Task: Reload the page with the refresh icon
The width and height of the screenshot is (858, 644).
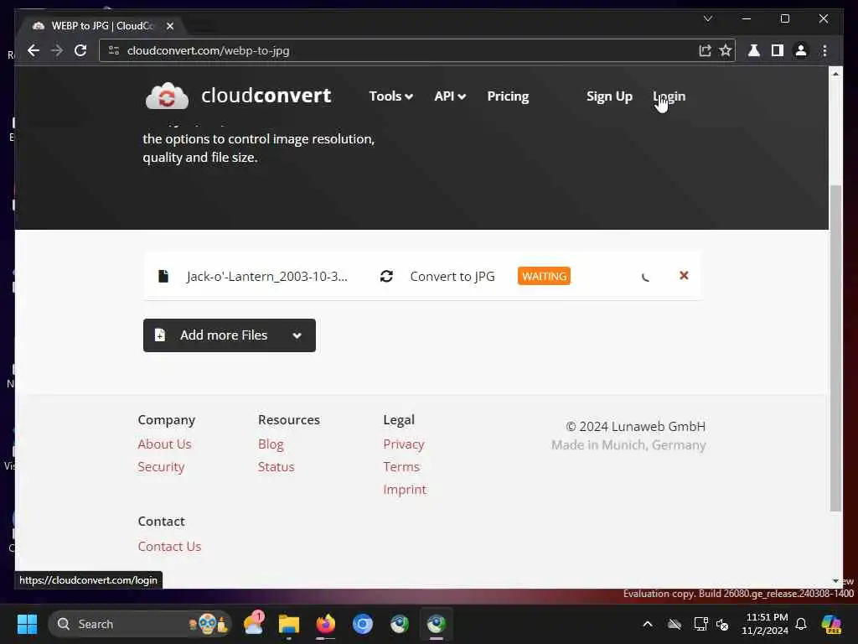Action: (80, 50)
